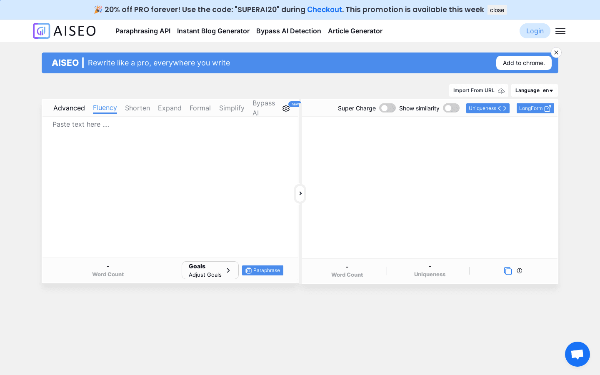Open the Article Generator menu item
Image resolution: width=600 pixels, height=375 pixels.
tap(355, 31)
